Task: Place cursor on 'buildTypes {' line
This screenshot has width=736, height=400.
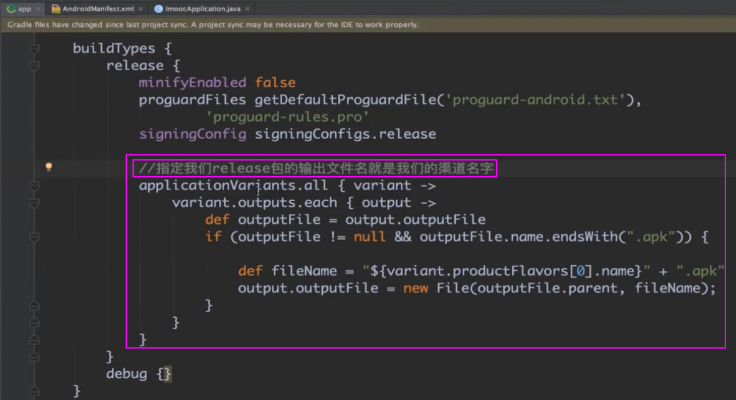Action: (122, 48)
